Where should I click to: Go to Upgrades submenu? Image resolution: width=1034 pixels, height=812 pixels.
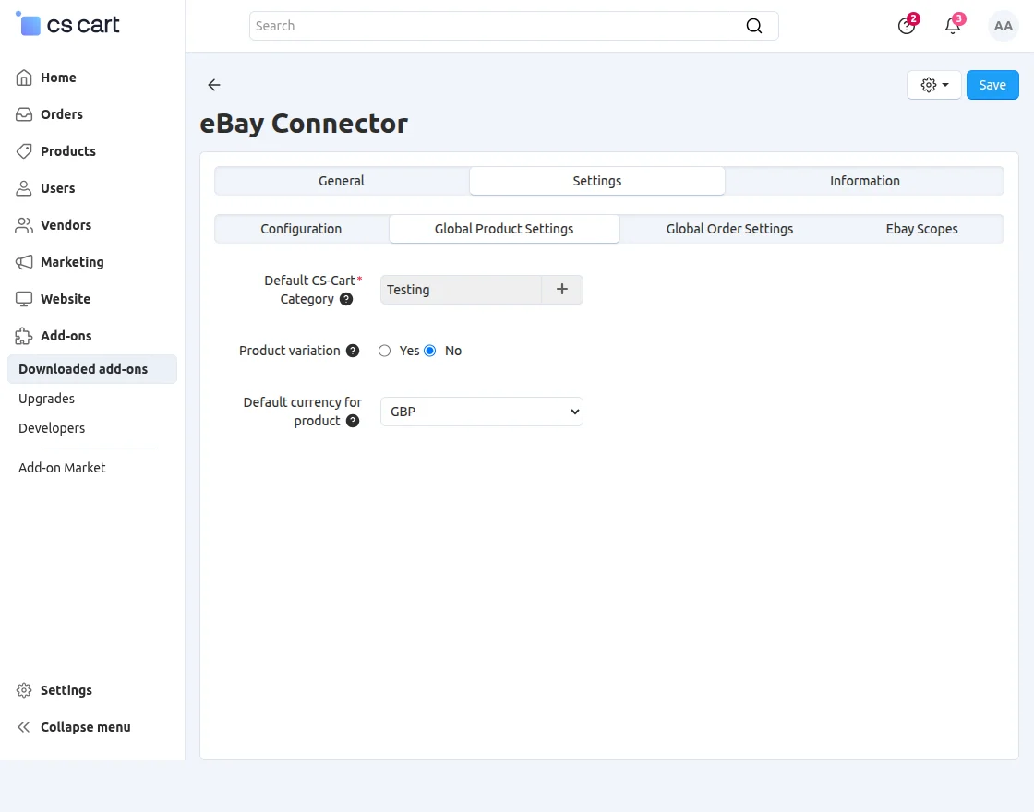click(46, 399)
